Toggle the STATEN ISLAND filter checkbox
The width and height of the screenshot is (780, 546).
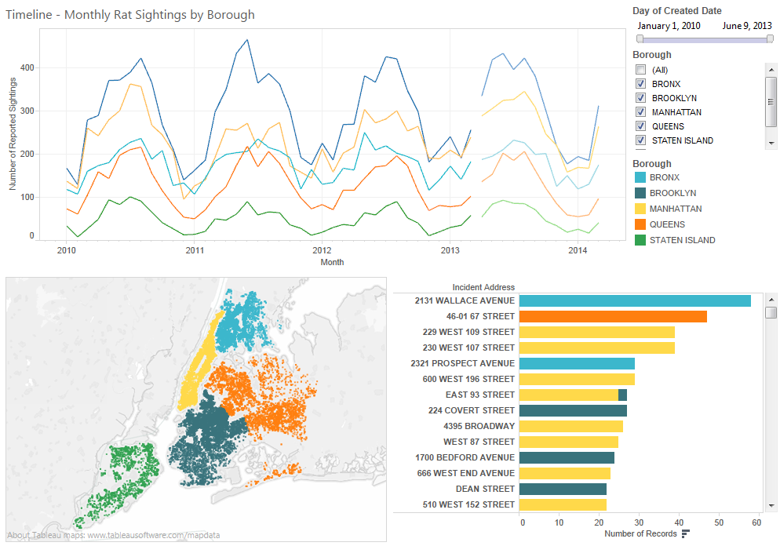coord(641,140)
